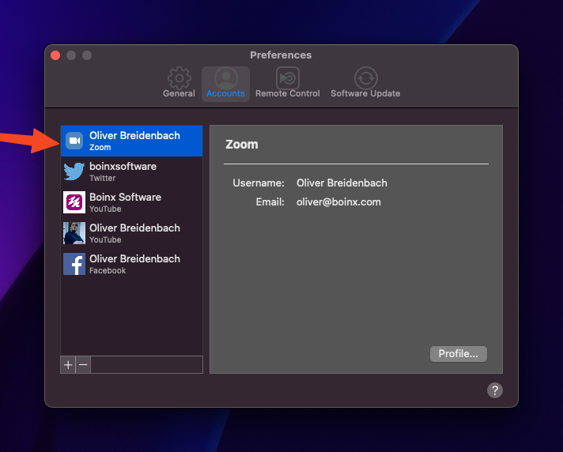Click the Email: label
This screenshot has width=563, height=452.
(x=270, y=202)
